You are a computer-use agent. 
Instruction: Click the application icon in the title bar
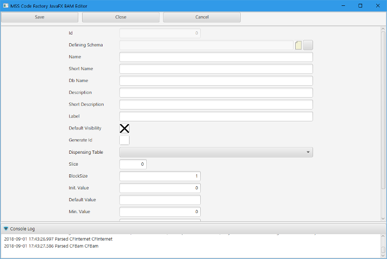pos(5,5)
